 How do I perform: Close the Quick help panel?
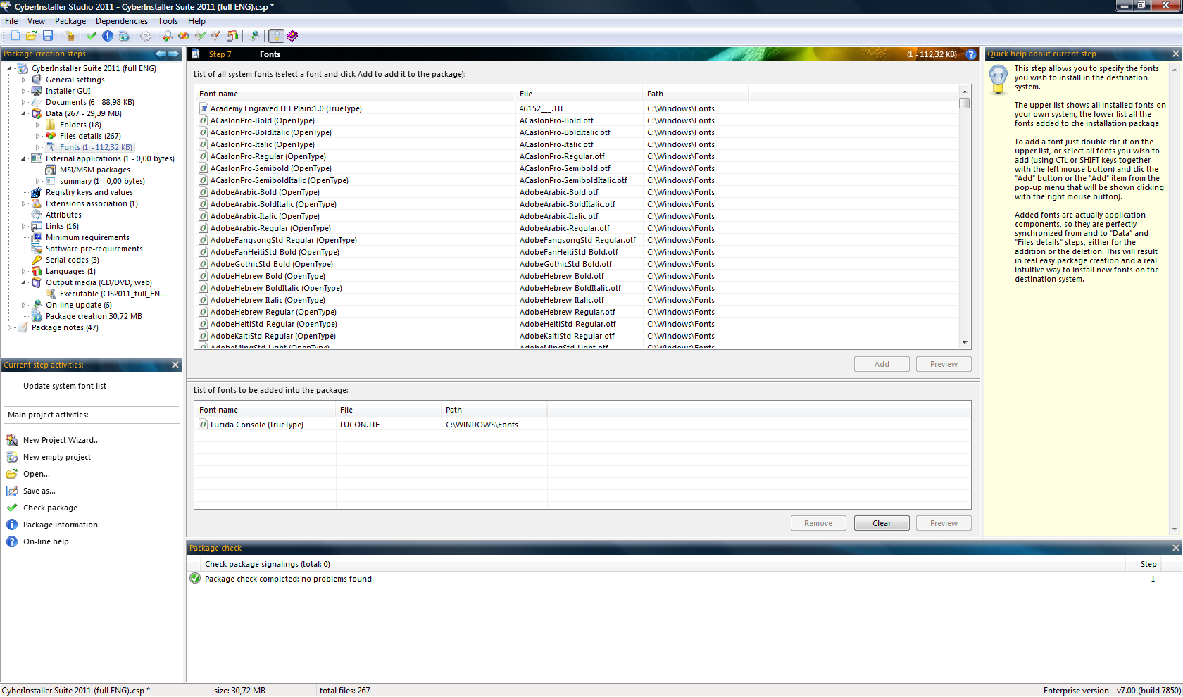pos(1175,54)
